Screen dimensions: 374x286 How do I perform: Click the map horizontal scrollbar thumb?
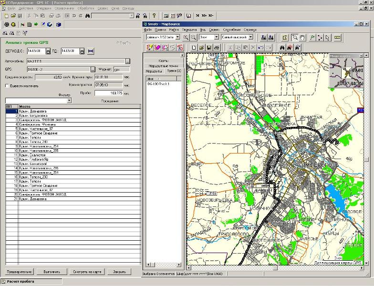[x=275, y=268]
